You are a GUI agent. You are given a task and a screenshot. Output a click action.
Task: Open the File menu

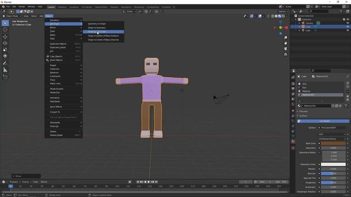(x=8, y=7)
